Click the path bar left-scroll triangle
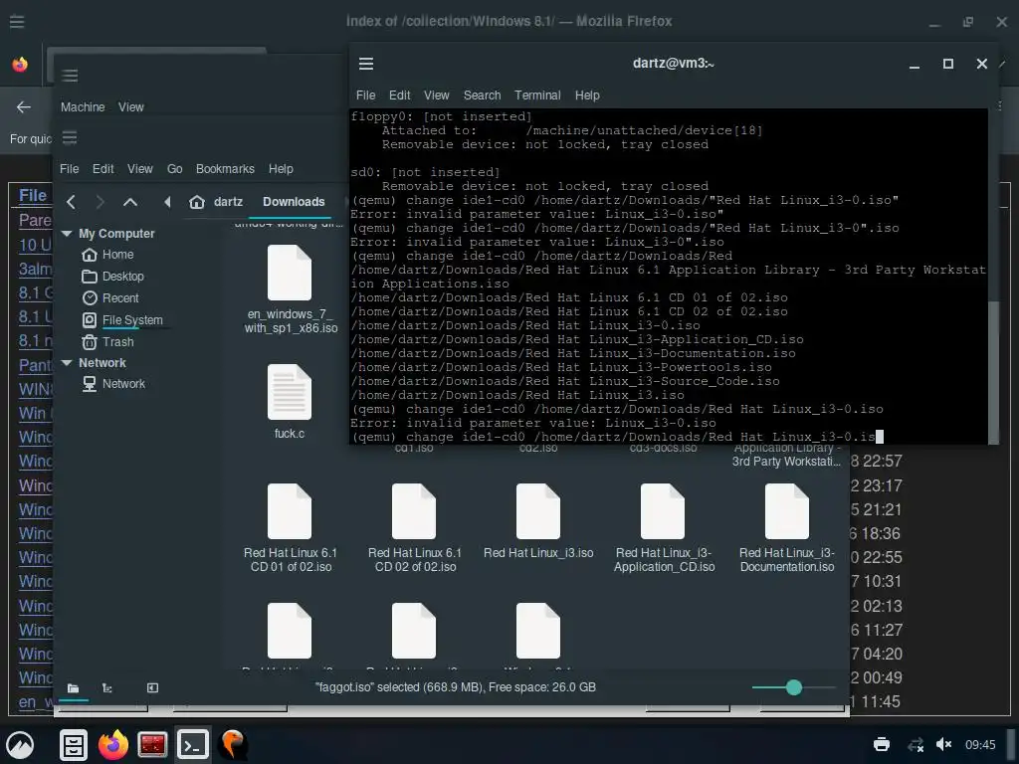Image resolution: width=1019 pixels, height=764 pixels. [167, 202]
